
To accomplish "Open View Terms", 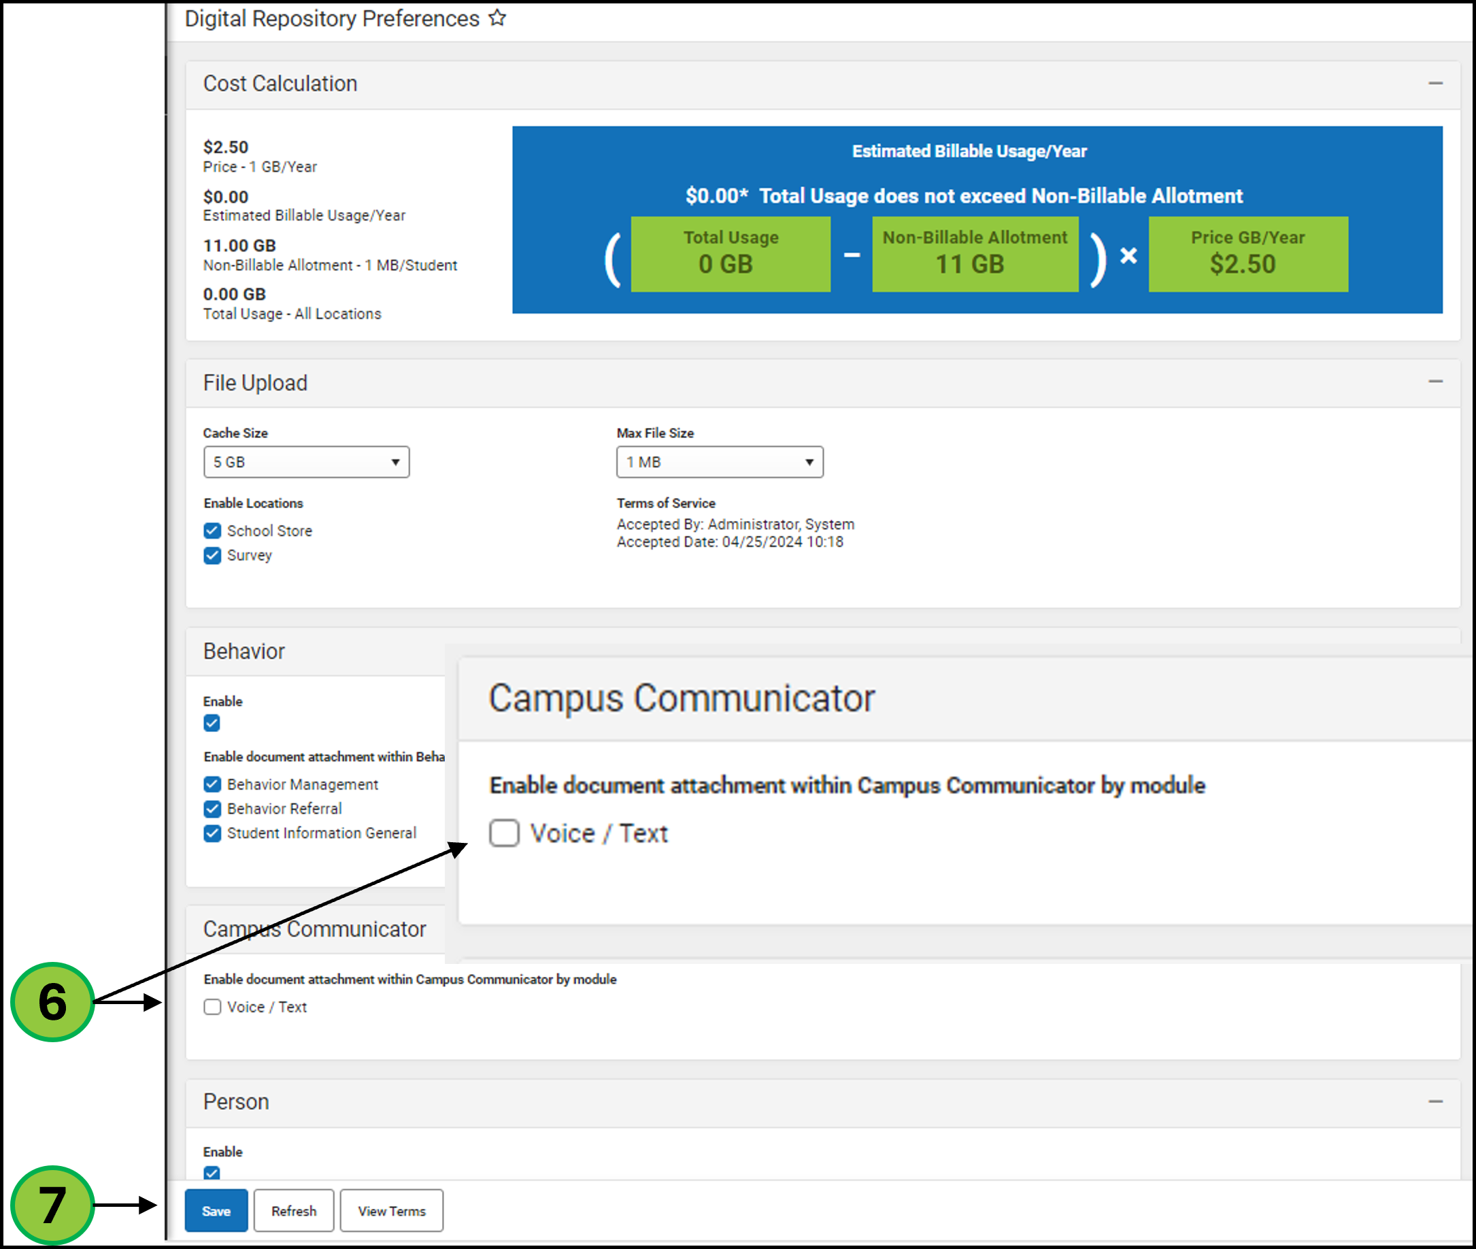I will click(x=392, y=1211).
